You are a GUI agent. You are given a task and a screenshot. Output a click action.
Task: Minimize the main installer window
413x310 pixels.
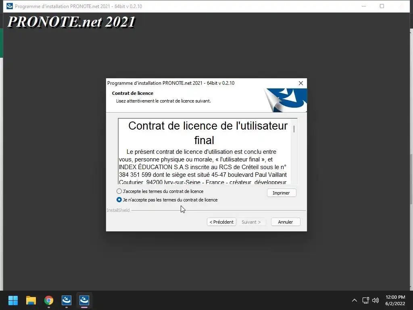tap(364, 6)
